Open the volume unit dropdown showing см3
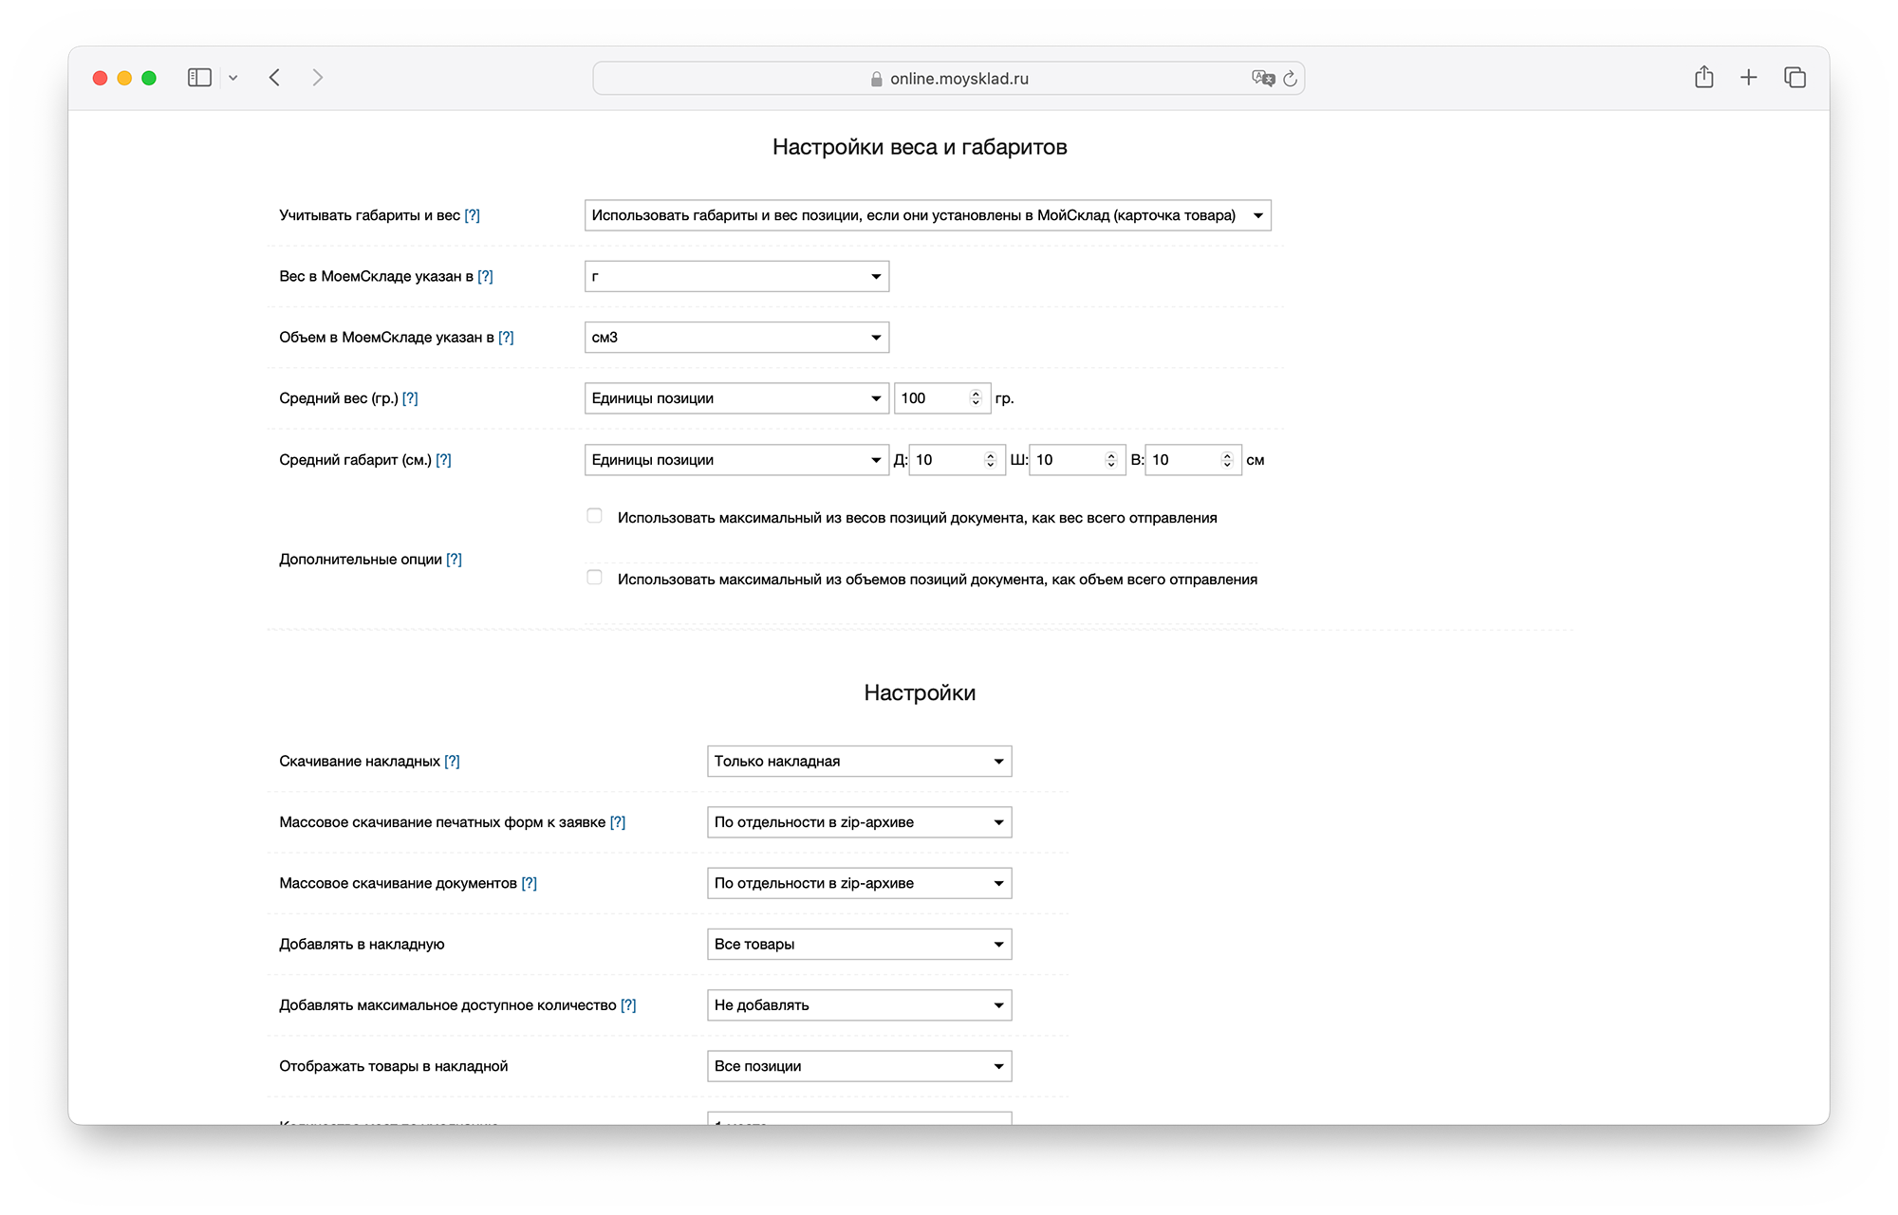 click(736, 338)
